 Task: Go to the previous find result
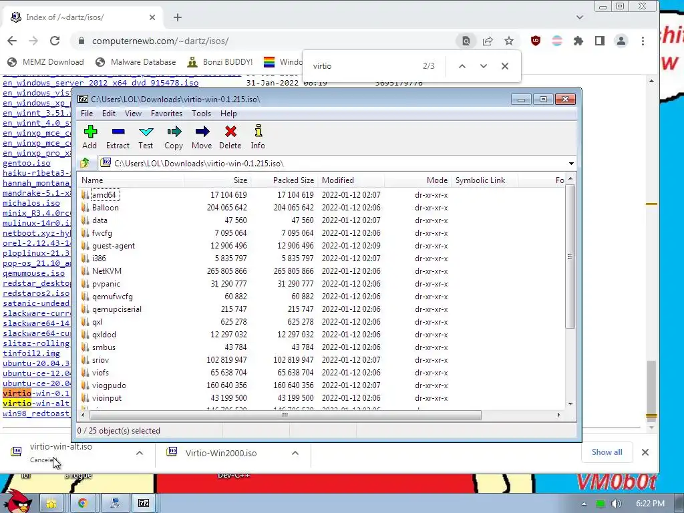click(462, 66)
